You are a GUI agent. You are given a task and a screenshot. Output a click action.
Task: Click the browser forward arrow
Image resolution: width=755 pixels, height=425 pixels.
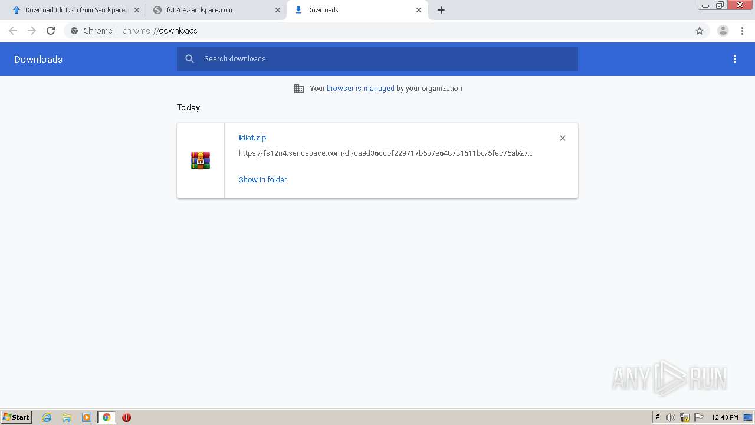point(32,31)
